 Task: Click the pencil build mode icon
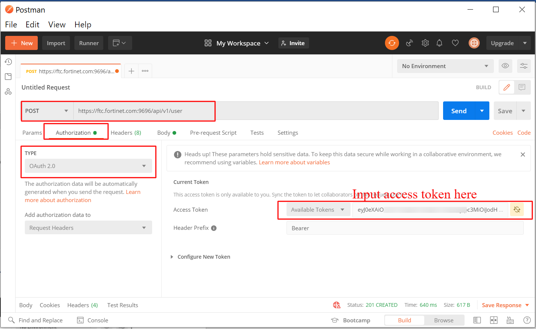coord(507,87)
